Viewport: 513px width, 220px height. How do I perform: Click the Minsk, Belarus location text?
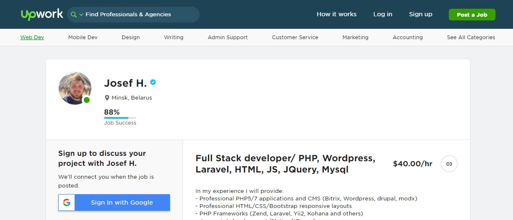(x=132, y=98)
